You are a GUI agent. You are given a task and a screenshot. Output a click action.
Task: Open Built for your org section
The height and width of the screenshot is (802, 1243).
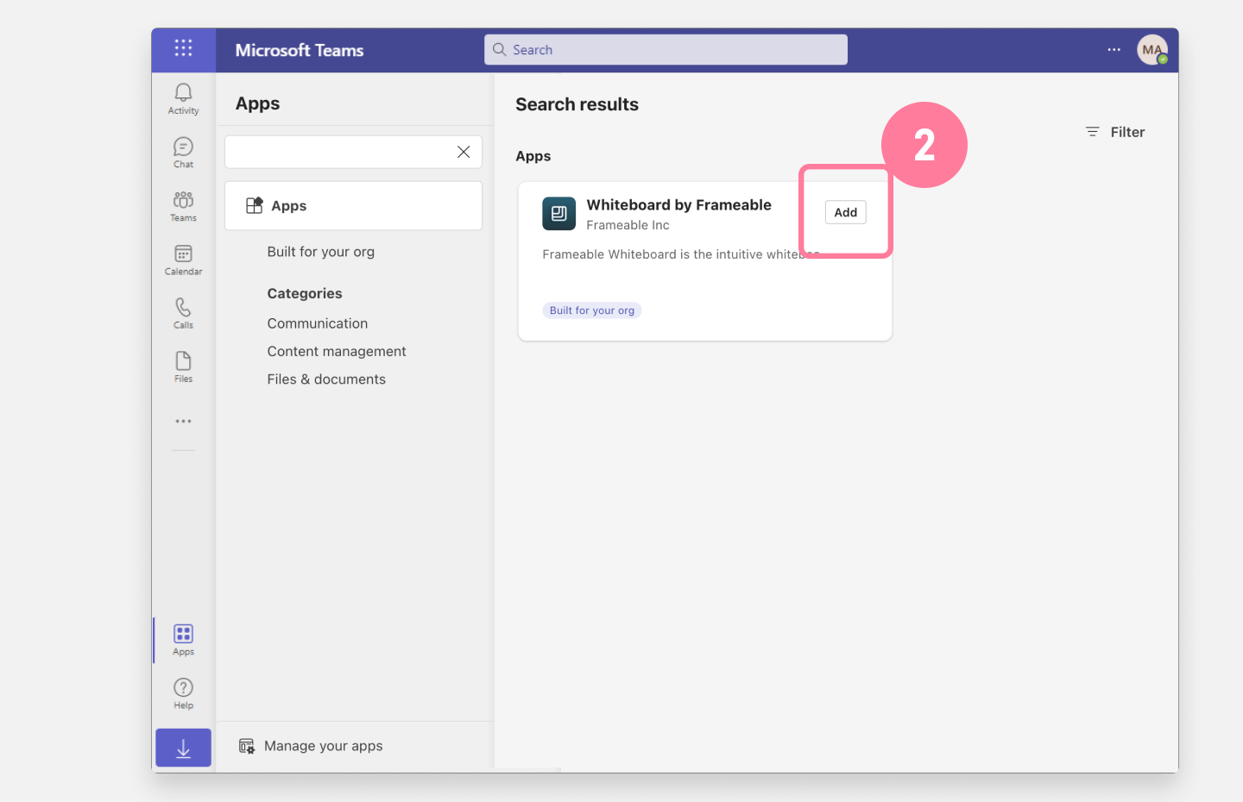[321, 252]
